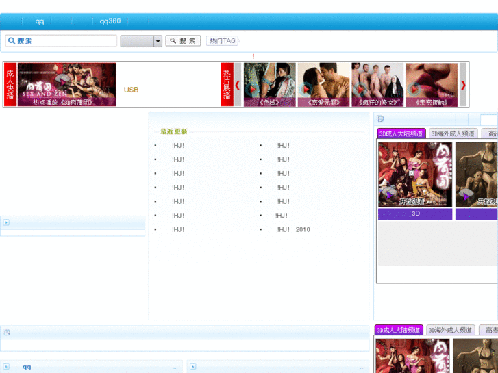Click the 热片展播 red label

(x=227, y=84)
